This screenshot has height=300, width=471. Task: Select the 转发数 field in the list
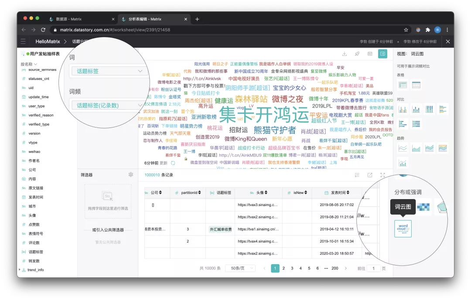click(x=34, y=261)
